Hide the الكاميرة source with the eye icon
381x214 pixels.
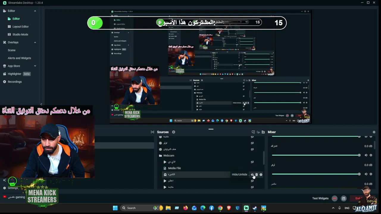point(252,174)
